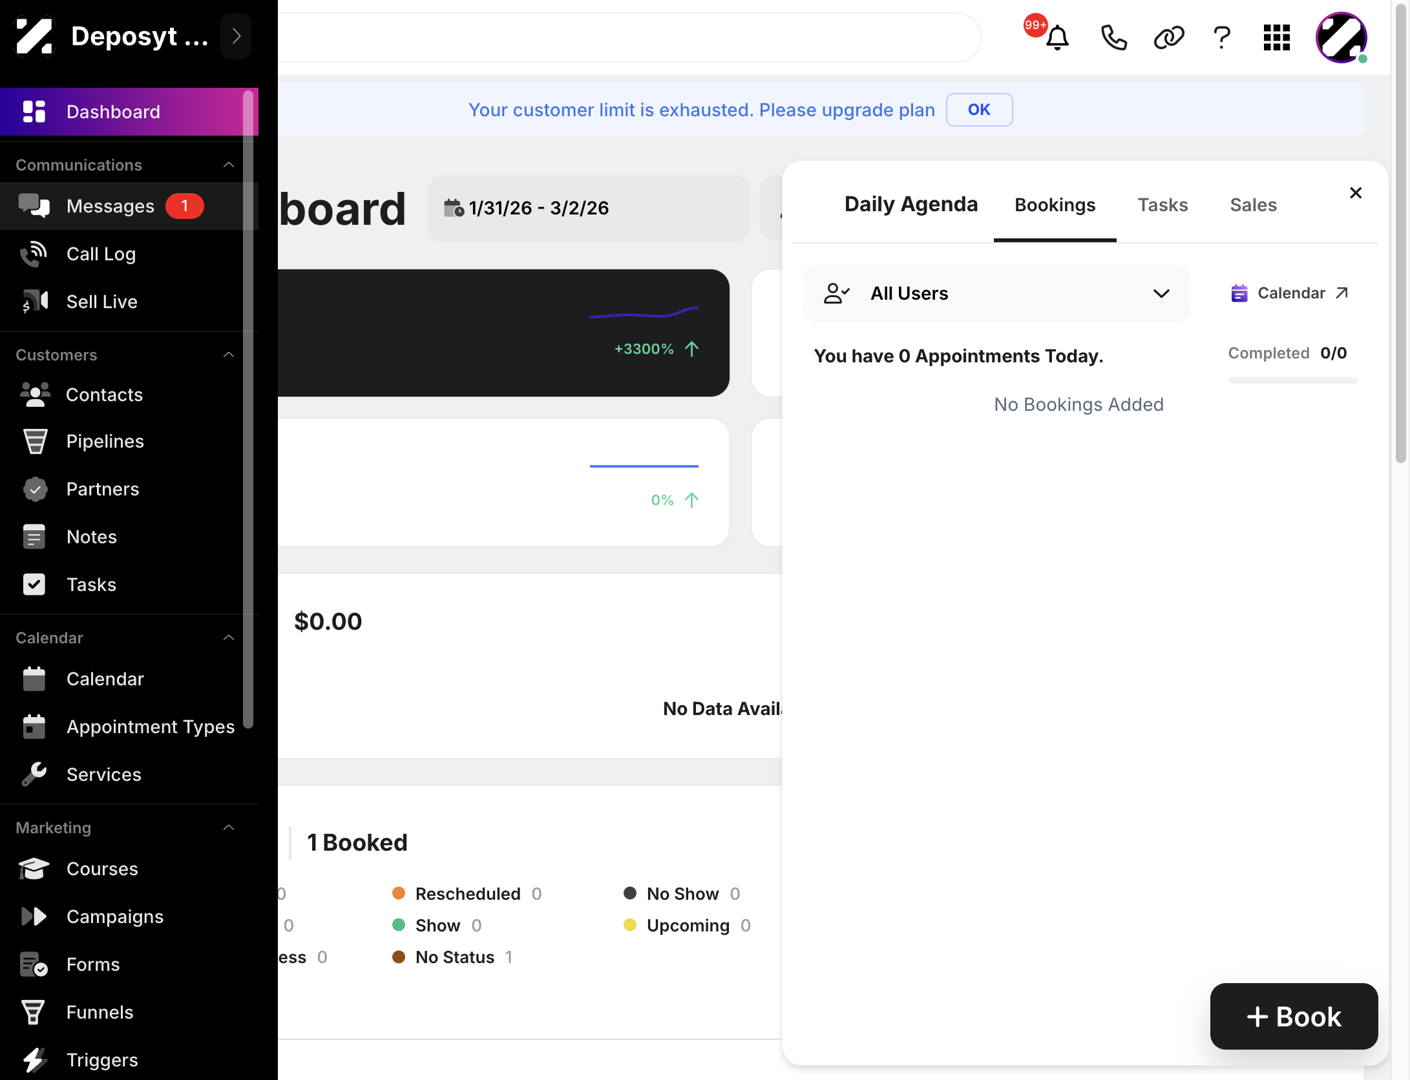Open Pipelines section

129,441
